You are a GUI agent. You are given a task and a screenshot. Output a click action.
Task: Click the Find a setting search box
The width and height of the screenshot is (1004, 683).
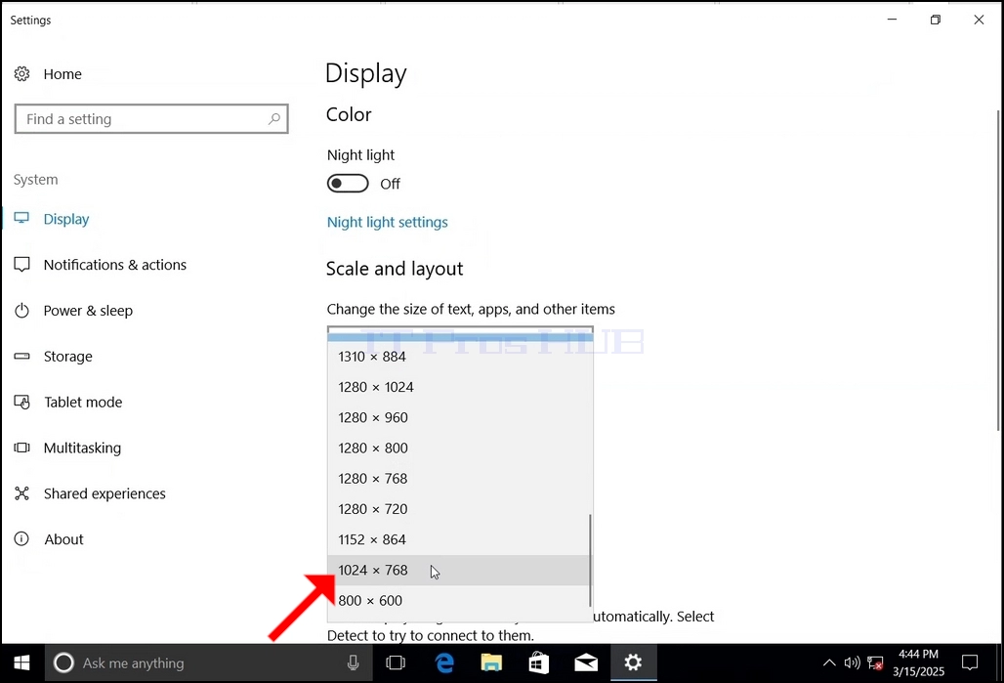(151, 118)
